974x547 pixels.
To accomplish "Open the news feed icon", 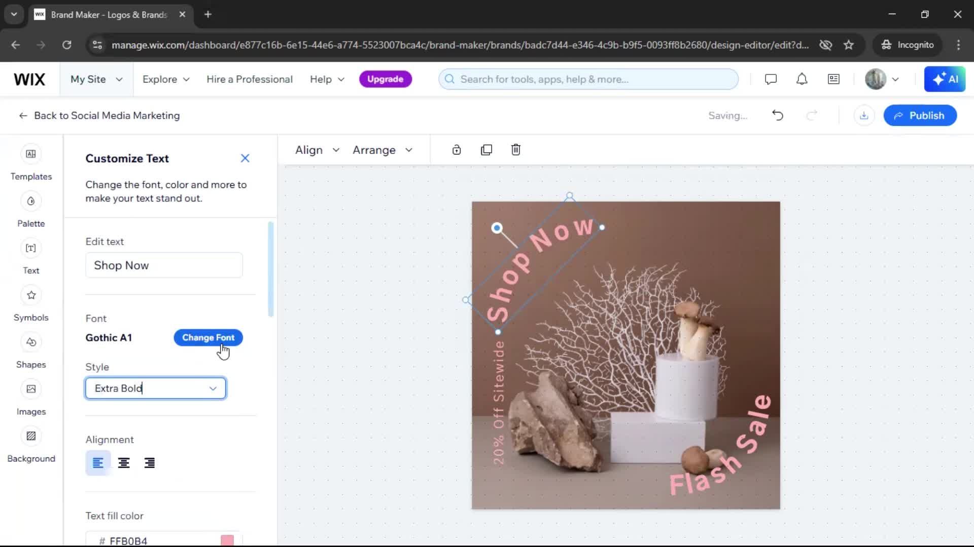I will coord(833,80).
